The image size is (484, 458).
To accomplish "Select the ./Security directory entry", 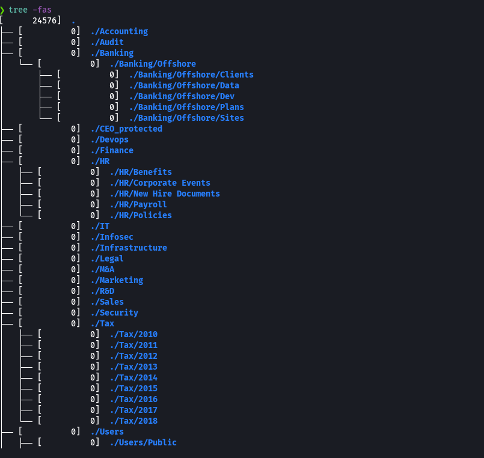I will [114, 313].
